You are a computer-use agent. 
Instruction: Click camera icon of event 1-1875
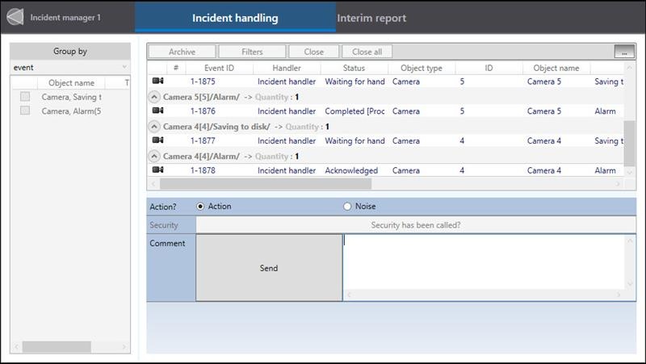[157, 81]
